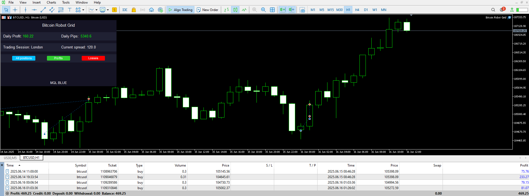Zoom out of the chart

pos(263,10)
